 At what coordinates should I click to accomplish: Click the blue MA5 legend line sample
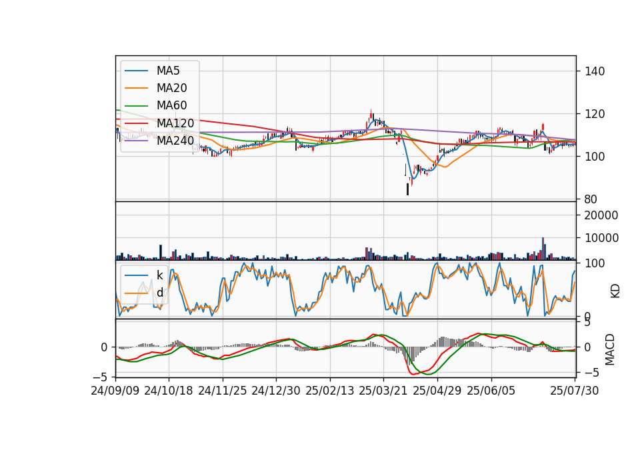(136, 71)
